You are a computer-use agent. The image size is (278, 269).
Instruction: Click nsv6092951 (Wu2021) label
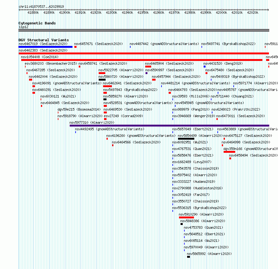click(x=190, y=142)
